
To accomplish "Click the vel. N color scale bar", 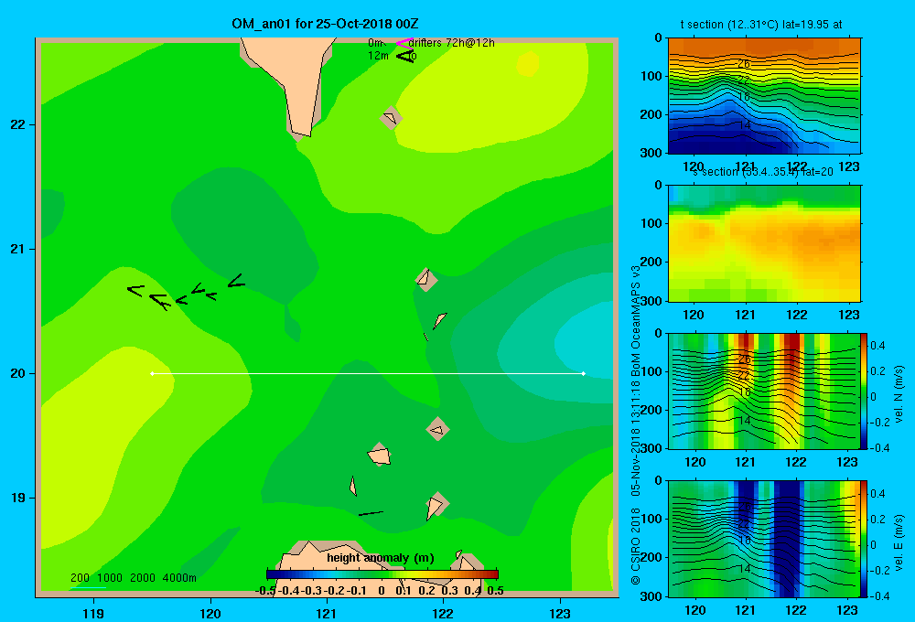I will click(x=864, y=391).
